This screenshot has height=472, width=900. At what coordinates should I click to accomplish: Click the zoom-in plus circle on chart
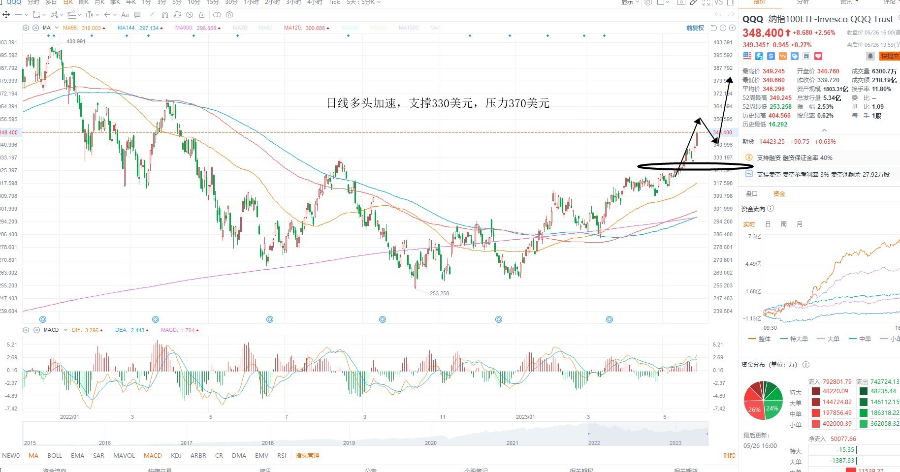click(x=731, y=28)
